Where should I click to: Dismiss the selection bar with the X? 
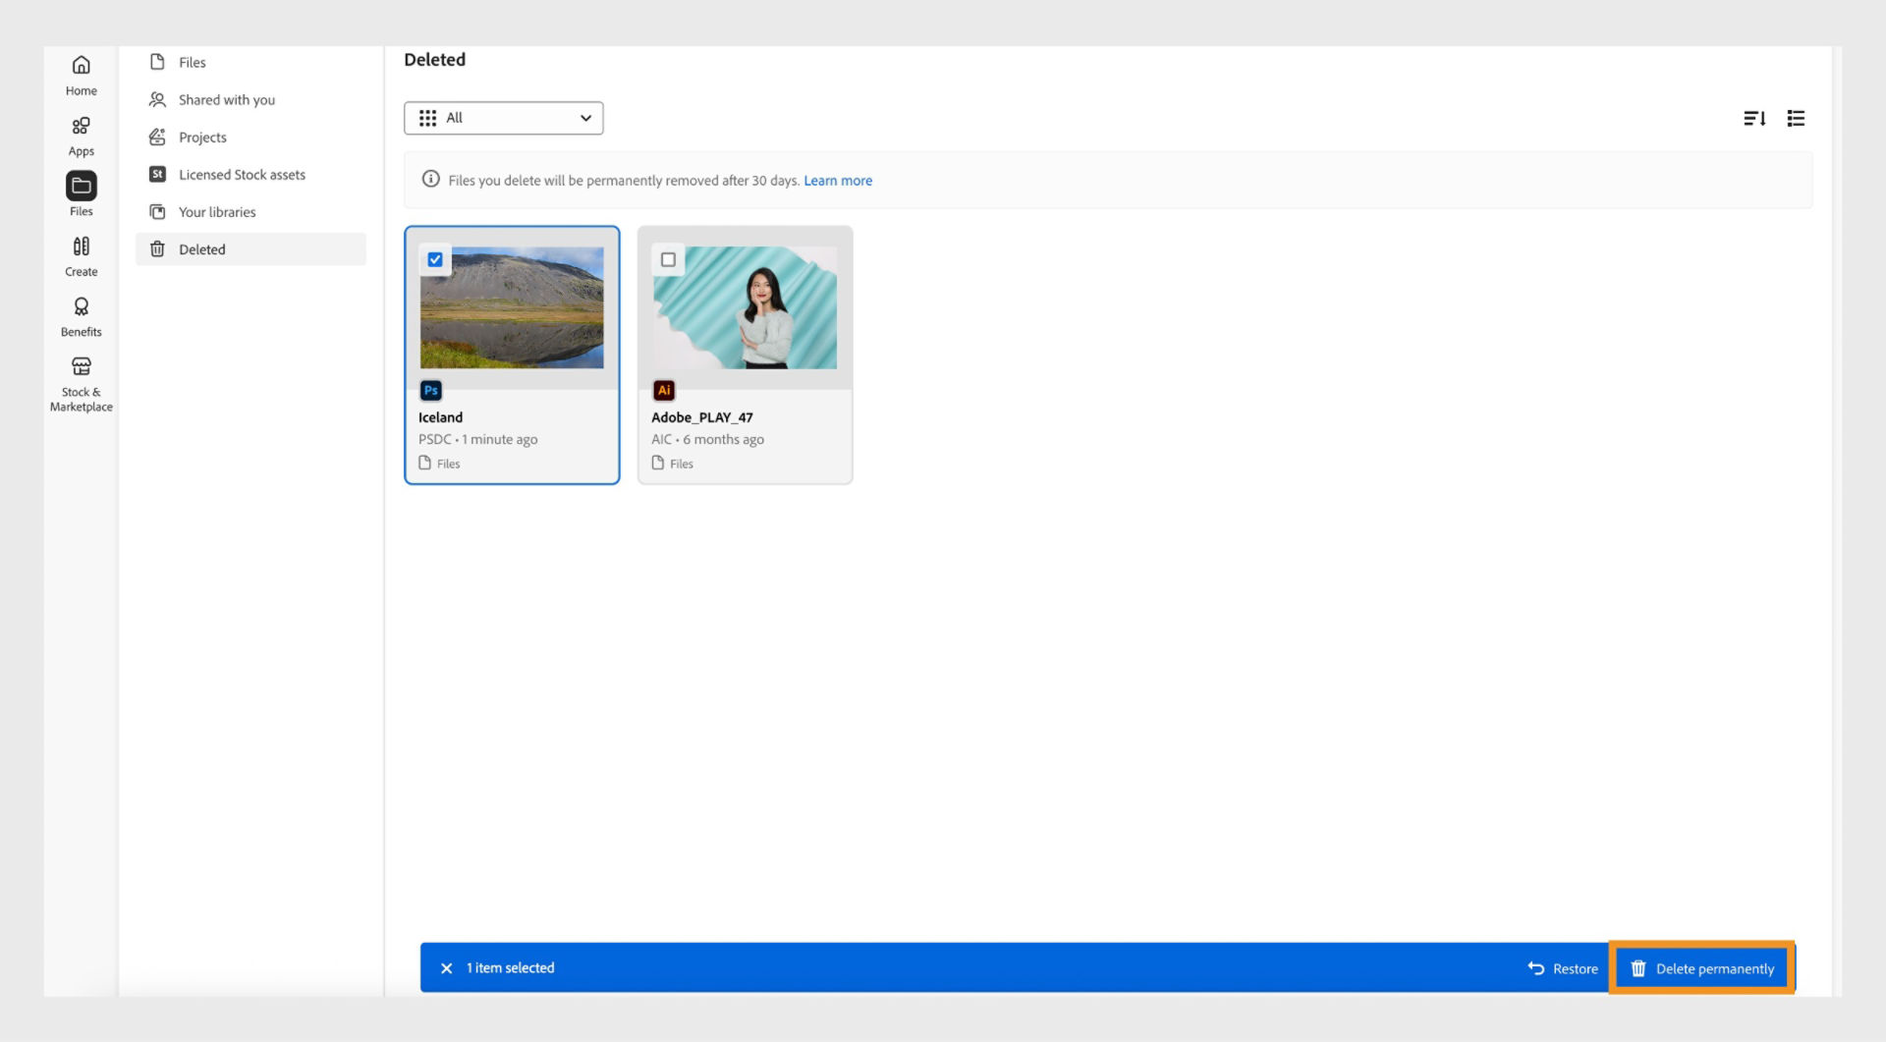pyautogui.click(x=448, y=967)
